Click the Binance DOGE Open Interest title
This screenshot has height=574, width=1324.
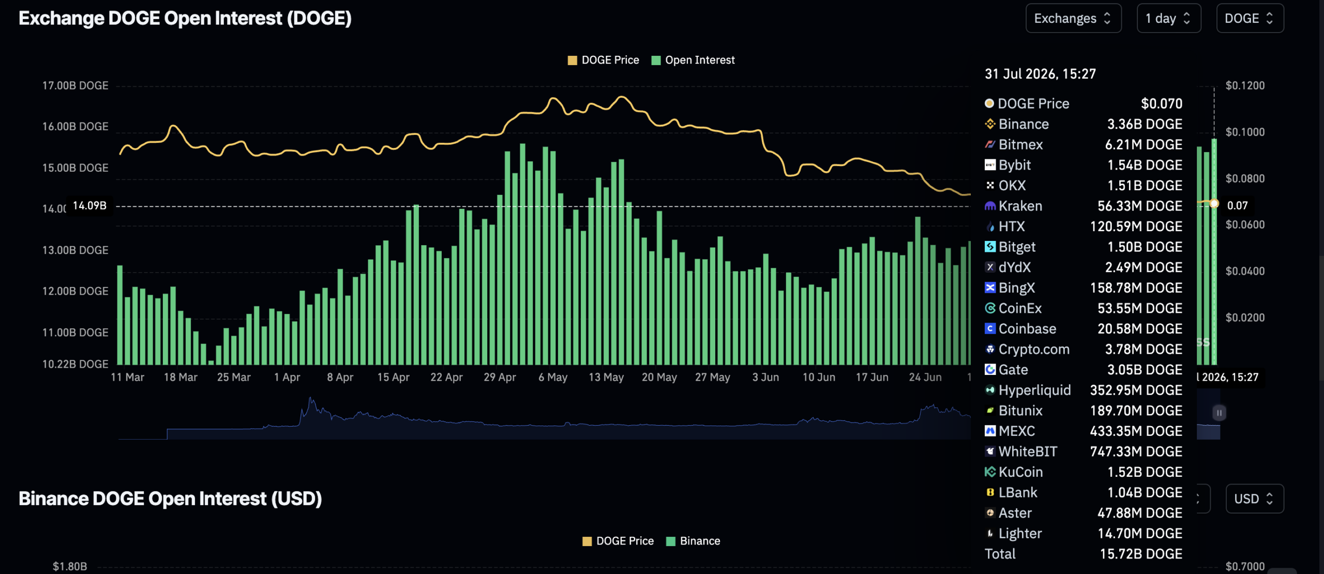[170, 499]
